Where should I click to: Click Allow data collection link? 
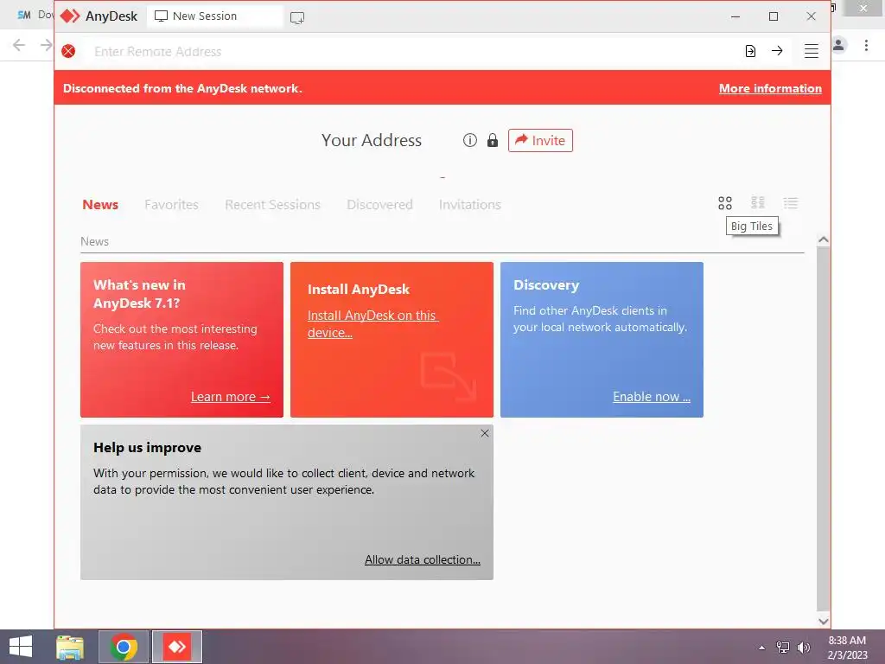[422, 559]
